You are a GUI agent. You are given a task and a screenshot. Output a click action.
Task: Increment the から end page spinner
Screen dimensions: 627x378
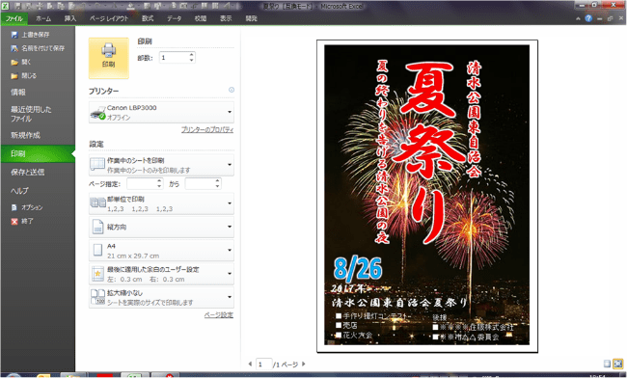coord(218,181)
